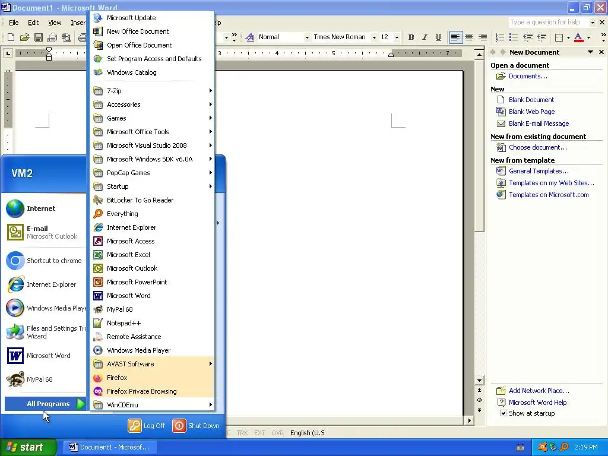
Task: Align text left
Action: point(455,37)
